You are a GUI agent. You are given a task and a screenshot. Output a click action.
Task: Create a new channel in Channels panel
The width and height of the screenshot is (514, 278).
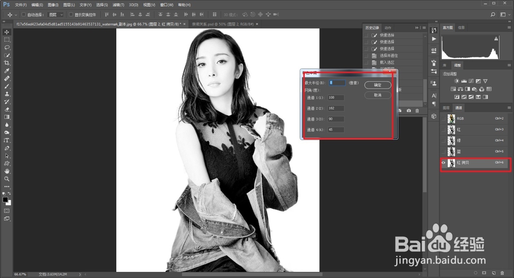(493, 273)
